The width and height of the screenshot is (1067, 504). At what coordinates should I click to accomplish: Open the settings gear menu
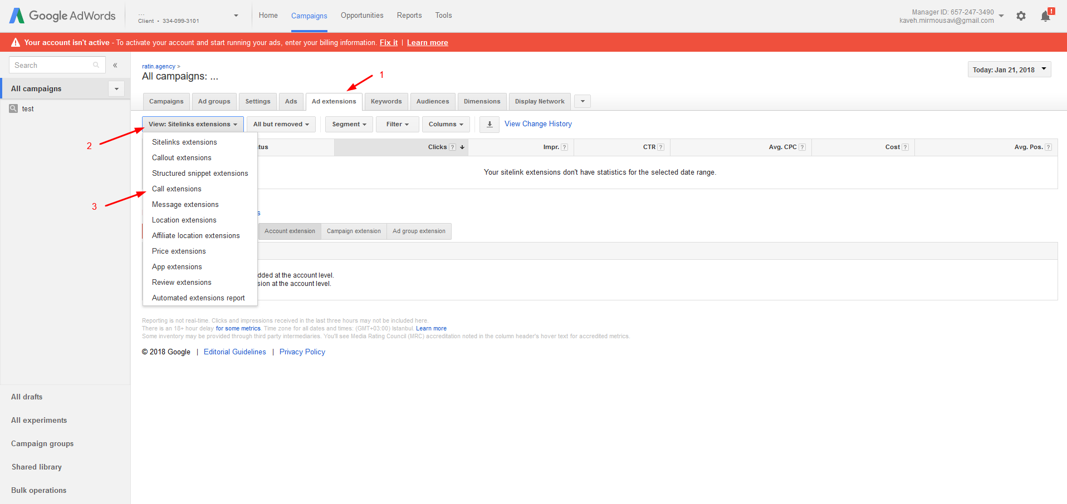pos(1021,16)
